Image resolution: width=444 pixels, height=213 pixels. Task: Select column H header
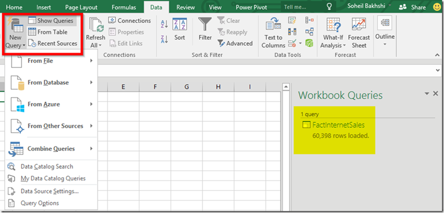218,87
